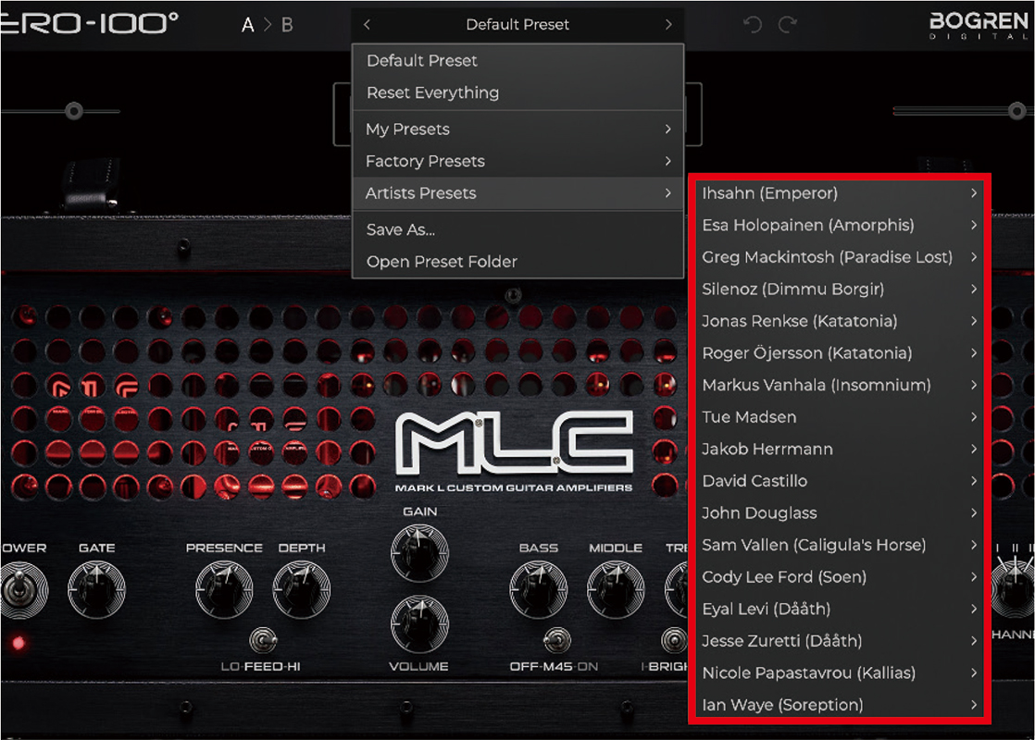1035x740 pixels.
Task: Choose Reset Everything
Action: click(x=518, y=93)
